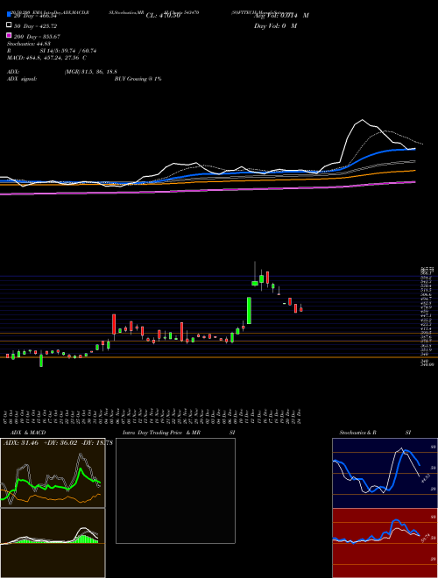Viewport: 438px width, 578px height.
Task: Select the '200 Day = 355.67' legend text
Action: (38, 37)
